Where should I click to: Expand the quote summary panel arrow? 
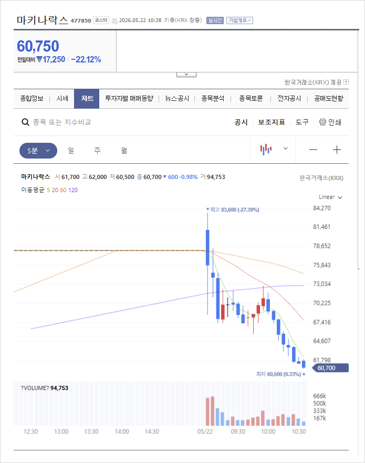[x=186, y=75]
